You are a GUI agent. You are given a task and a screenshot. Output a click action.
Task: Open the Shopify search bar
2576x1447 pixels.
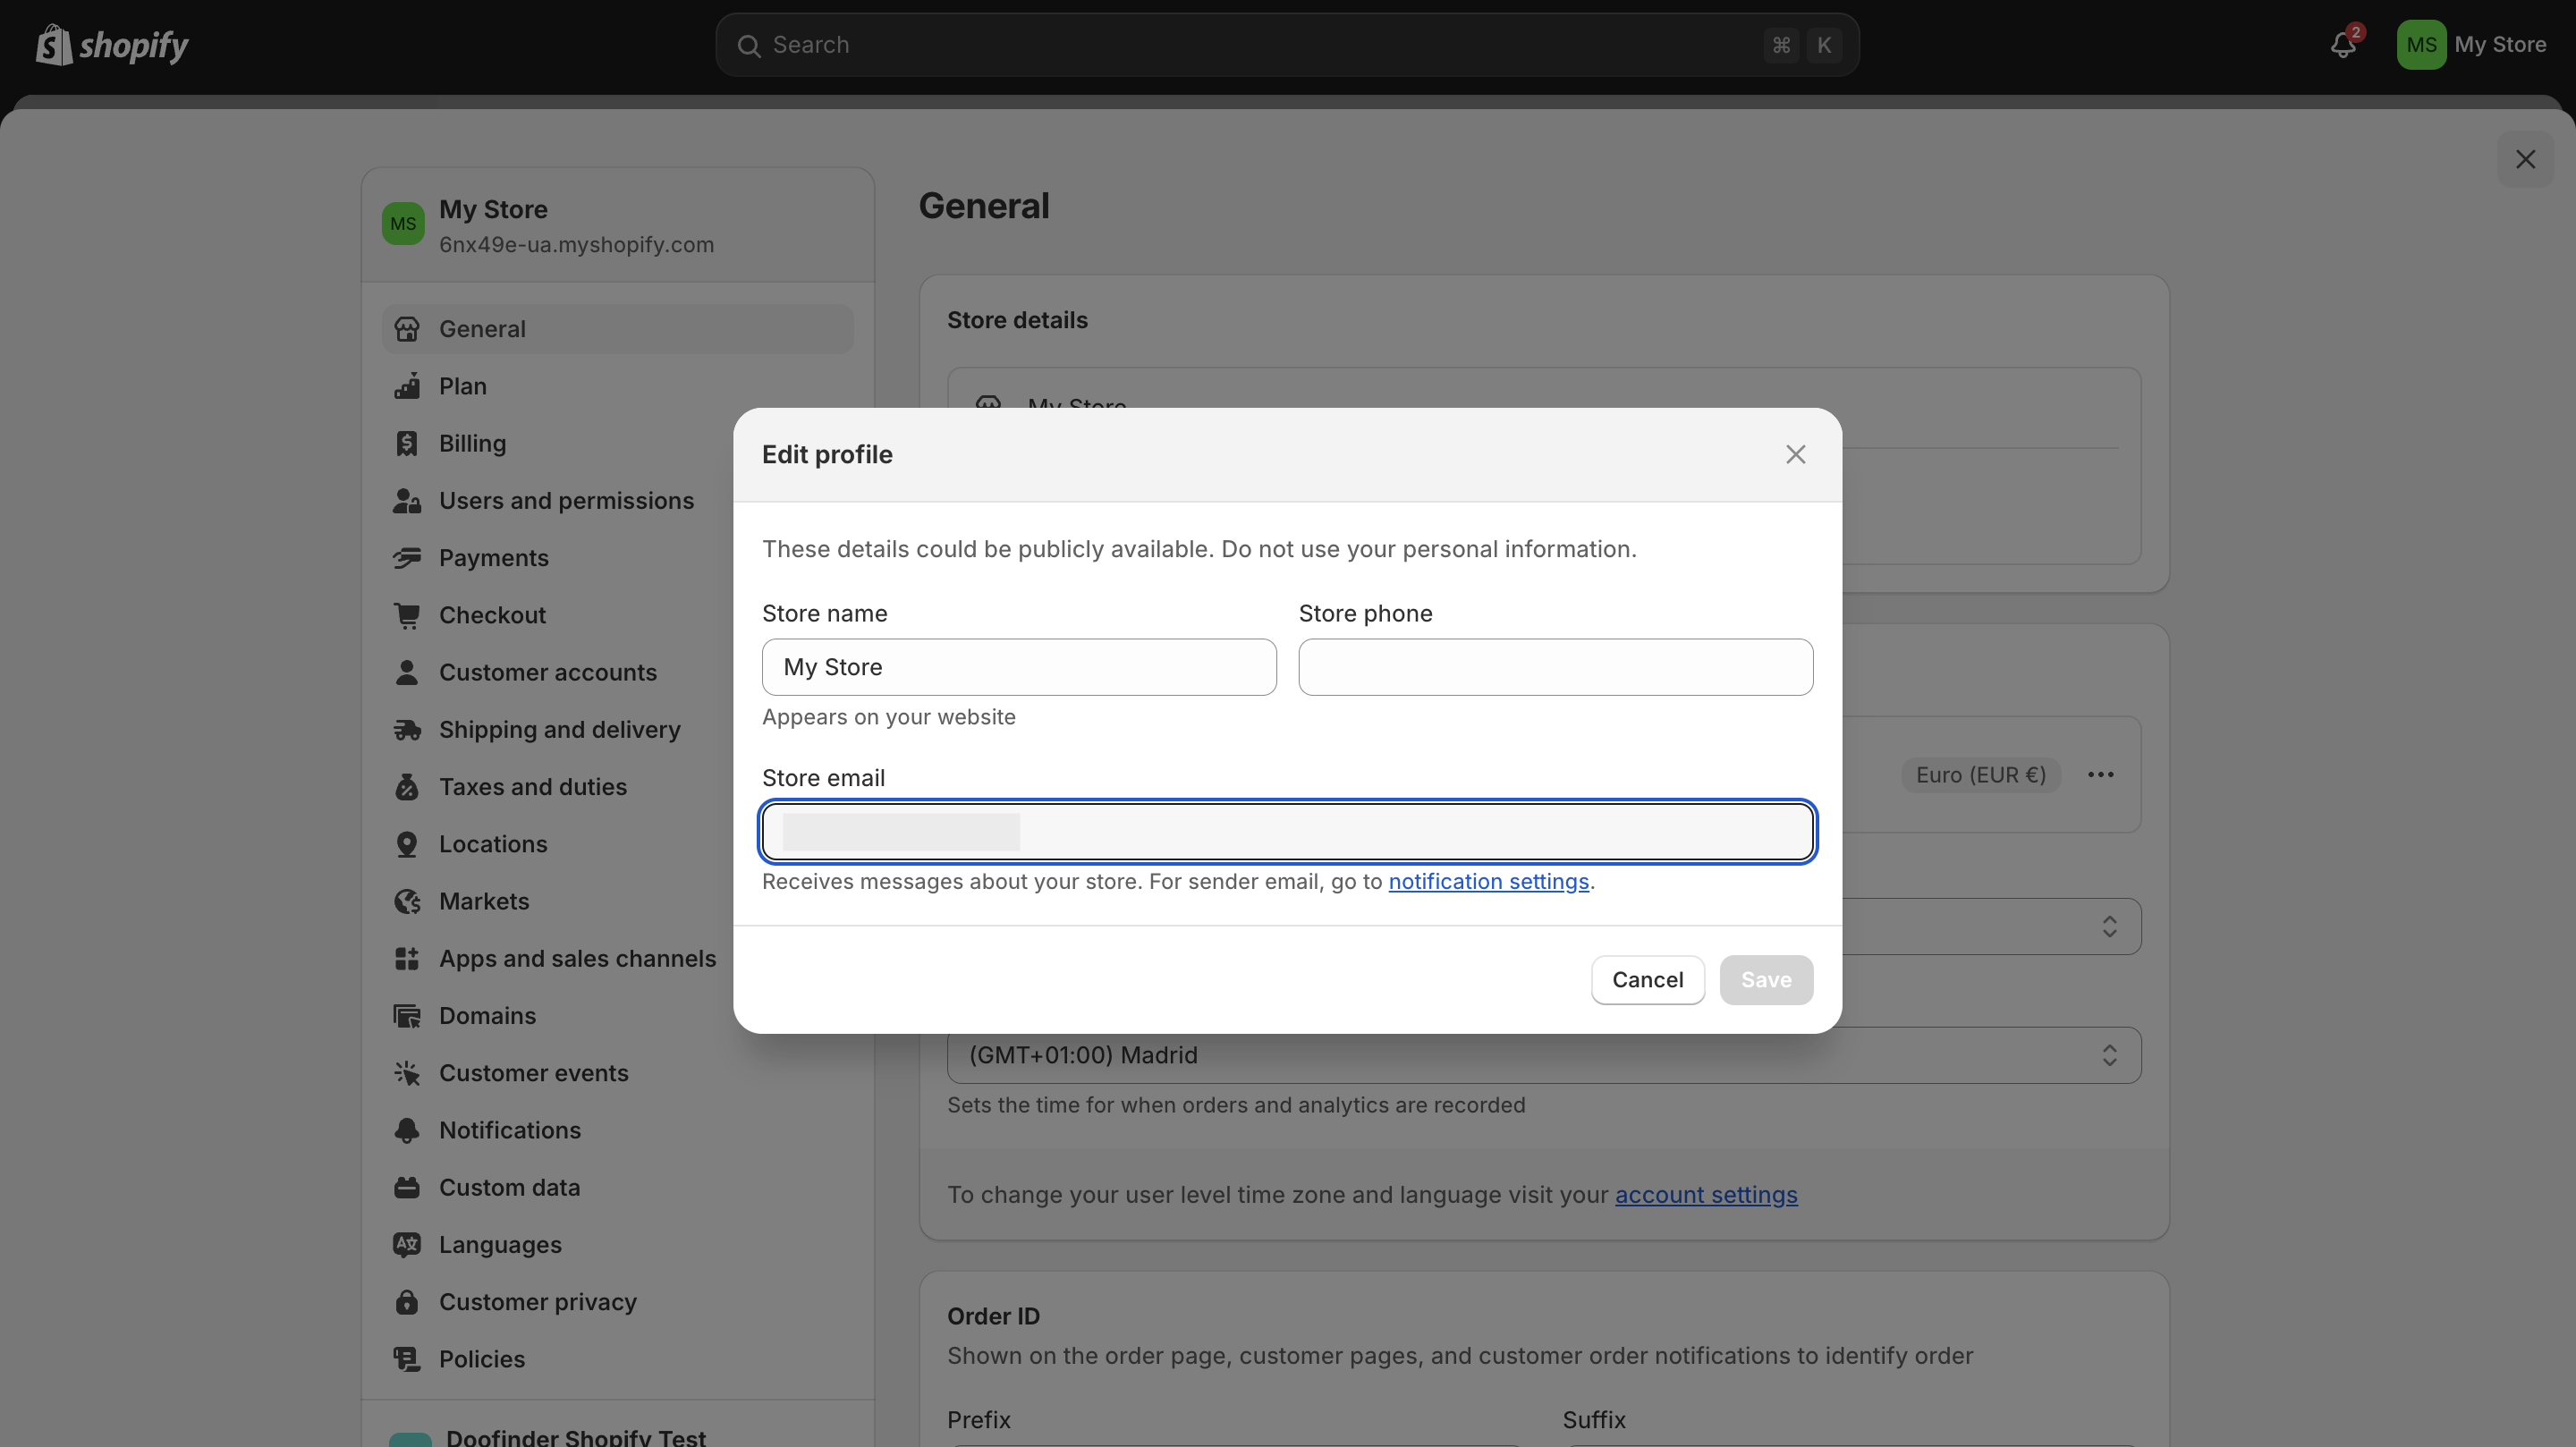pyautogui.click(x=1288, y=42)
